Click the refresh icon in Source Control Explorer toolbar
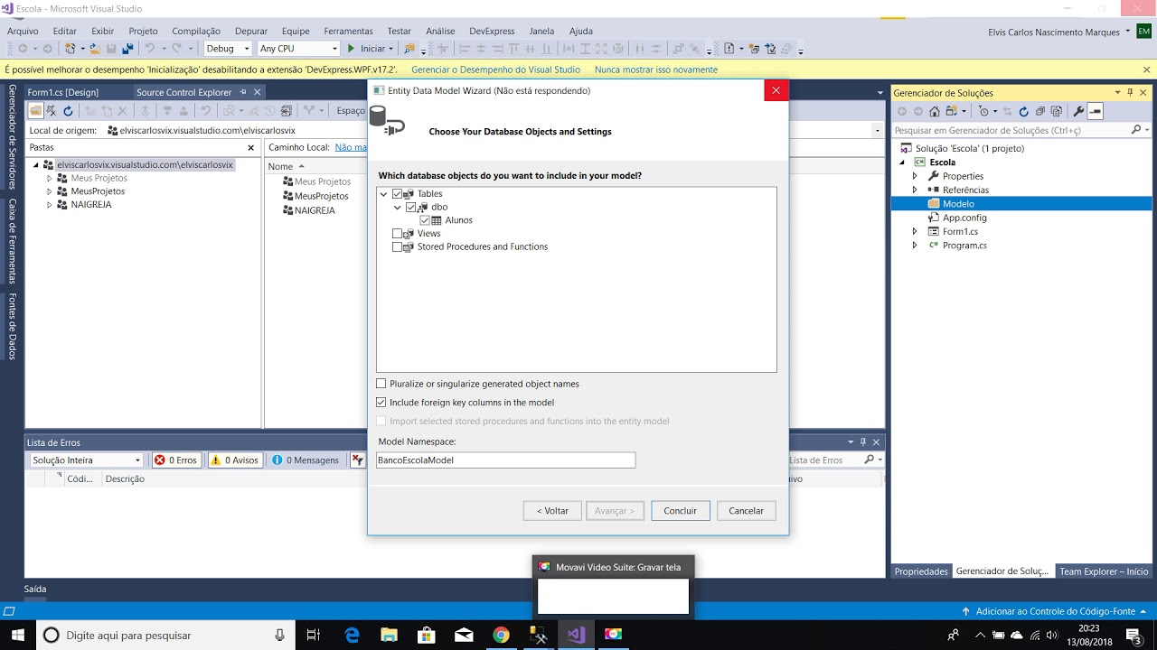 [x=68, y=111]
